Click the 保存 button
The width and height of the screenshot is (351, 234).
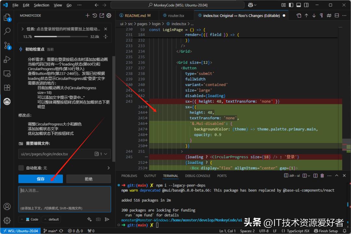[40, 179]
